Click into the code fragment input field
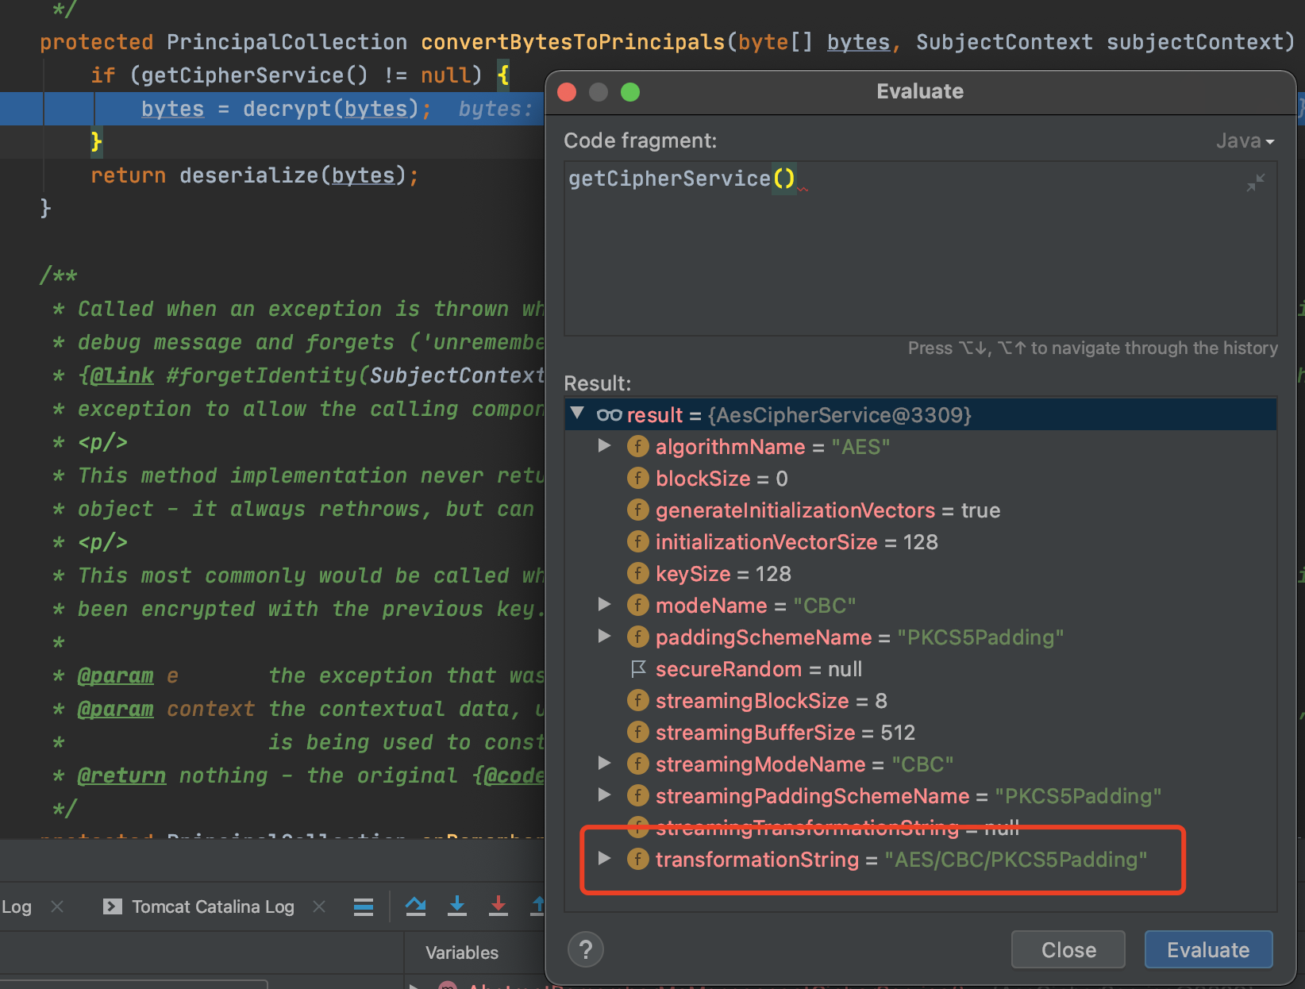This screenshot has height=989, width=1305. [x=920, y=248]
